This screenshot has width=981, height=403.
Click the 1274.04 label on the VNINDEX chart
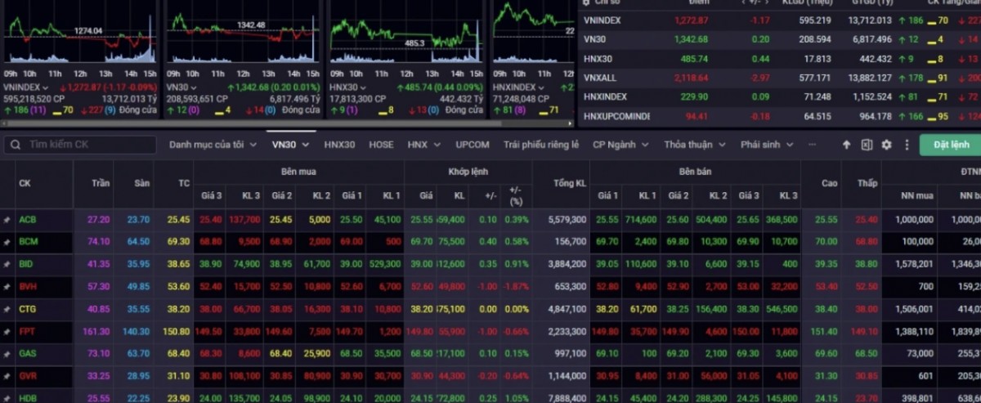pos(87,31)
